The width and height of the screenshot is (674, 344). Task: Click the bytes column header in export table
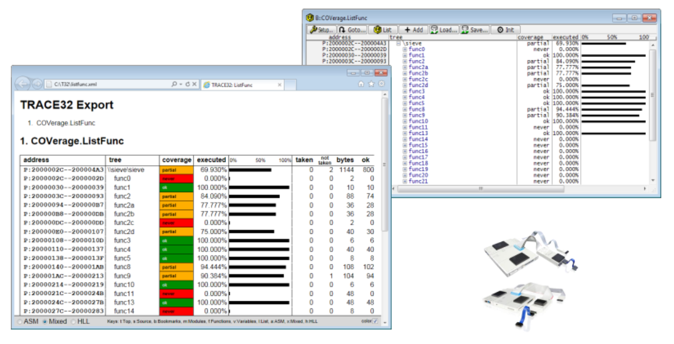click(345, 159)
